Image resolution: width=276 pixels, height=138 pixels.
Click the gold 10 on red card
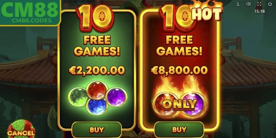(178, 18)
